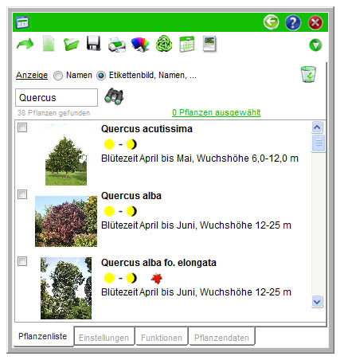The height and width of the screenshot is (360, 344).
Task: Expand toolbar with green down-arrow button
Action: (315, 45)
